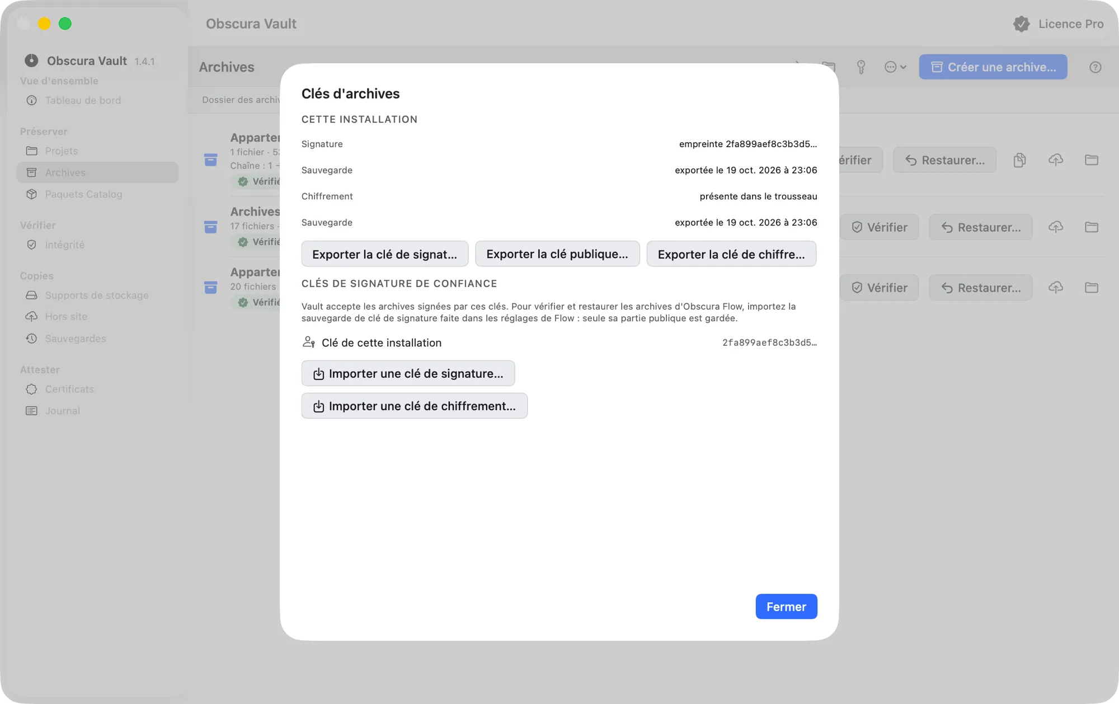Click archive box icon of 20 fichiers row
This screenshot has height=704, width=1119.
click(x=210, y=287)
